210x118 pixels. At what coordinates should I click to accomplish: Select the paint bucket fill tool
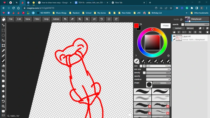coord(3,71)
